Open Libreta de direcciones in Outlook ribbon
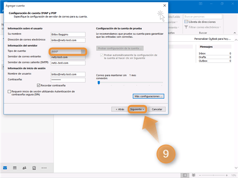The width and height of the screenshot is (238, 178). [x=200, y=22]
